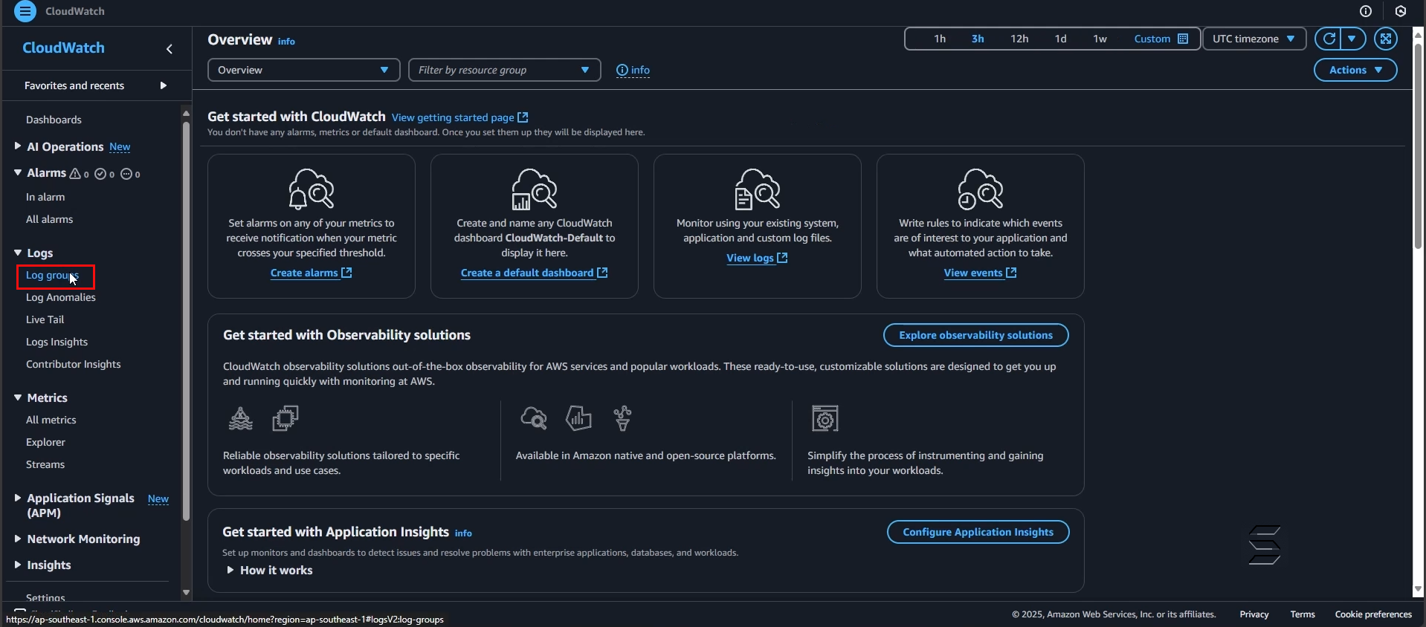Click the sidebar scroll down arrow
The image size is (1426, 627).
pyautogui.click(x=186, y=593)
